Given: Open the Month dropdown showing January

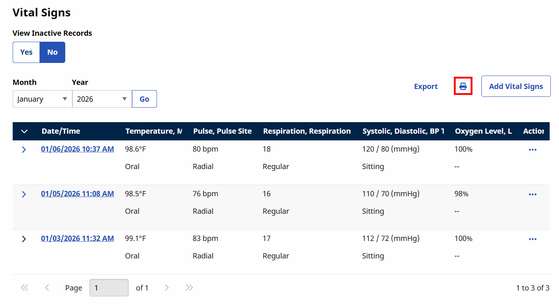Looking at the screenshot, I should (43, 99).
